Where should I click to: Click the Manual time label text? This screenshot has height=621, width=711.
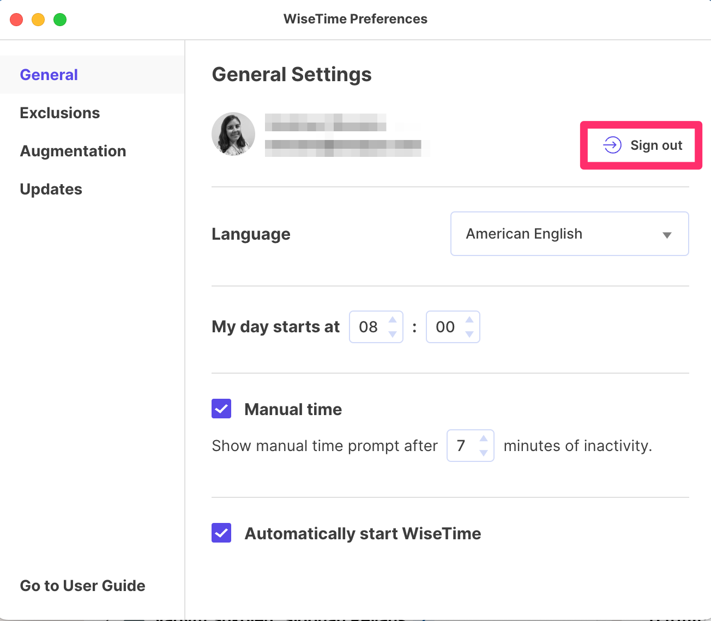tap(293, 409)
